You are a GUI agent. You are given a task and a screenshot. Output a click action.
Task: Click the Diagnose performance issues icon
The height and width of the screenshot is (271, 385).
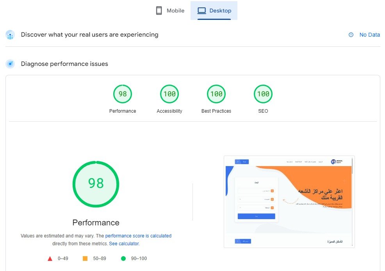(10, 64)
